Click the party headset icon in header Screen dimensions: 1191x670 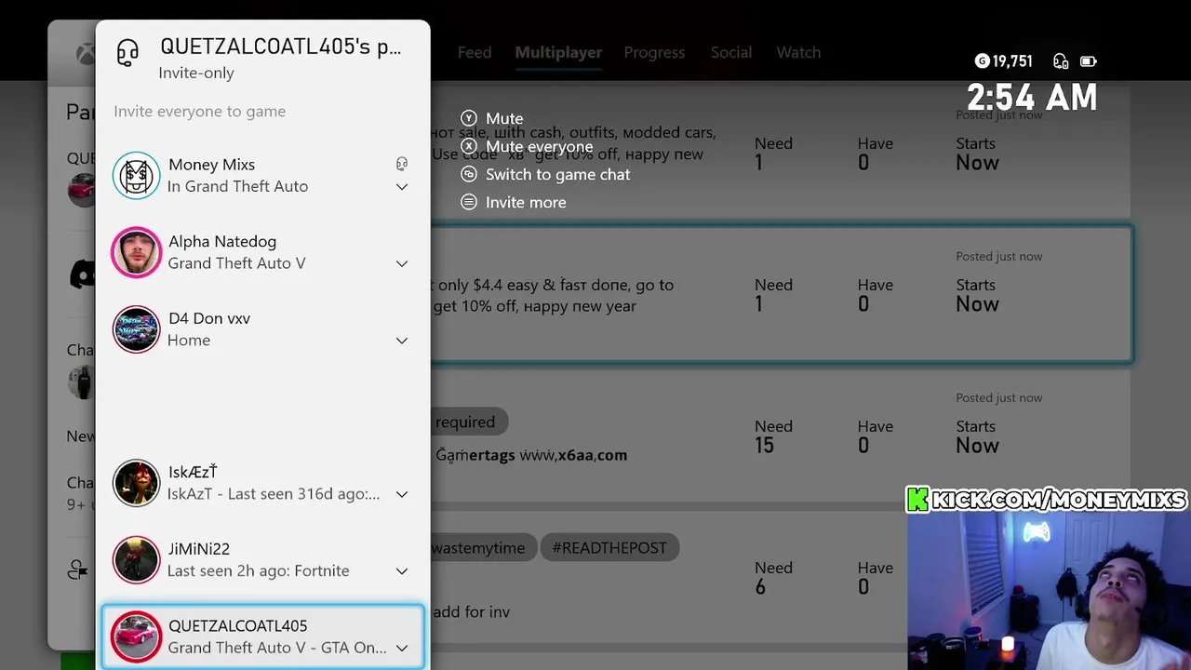tap(127, 52)
